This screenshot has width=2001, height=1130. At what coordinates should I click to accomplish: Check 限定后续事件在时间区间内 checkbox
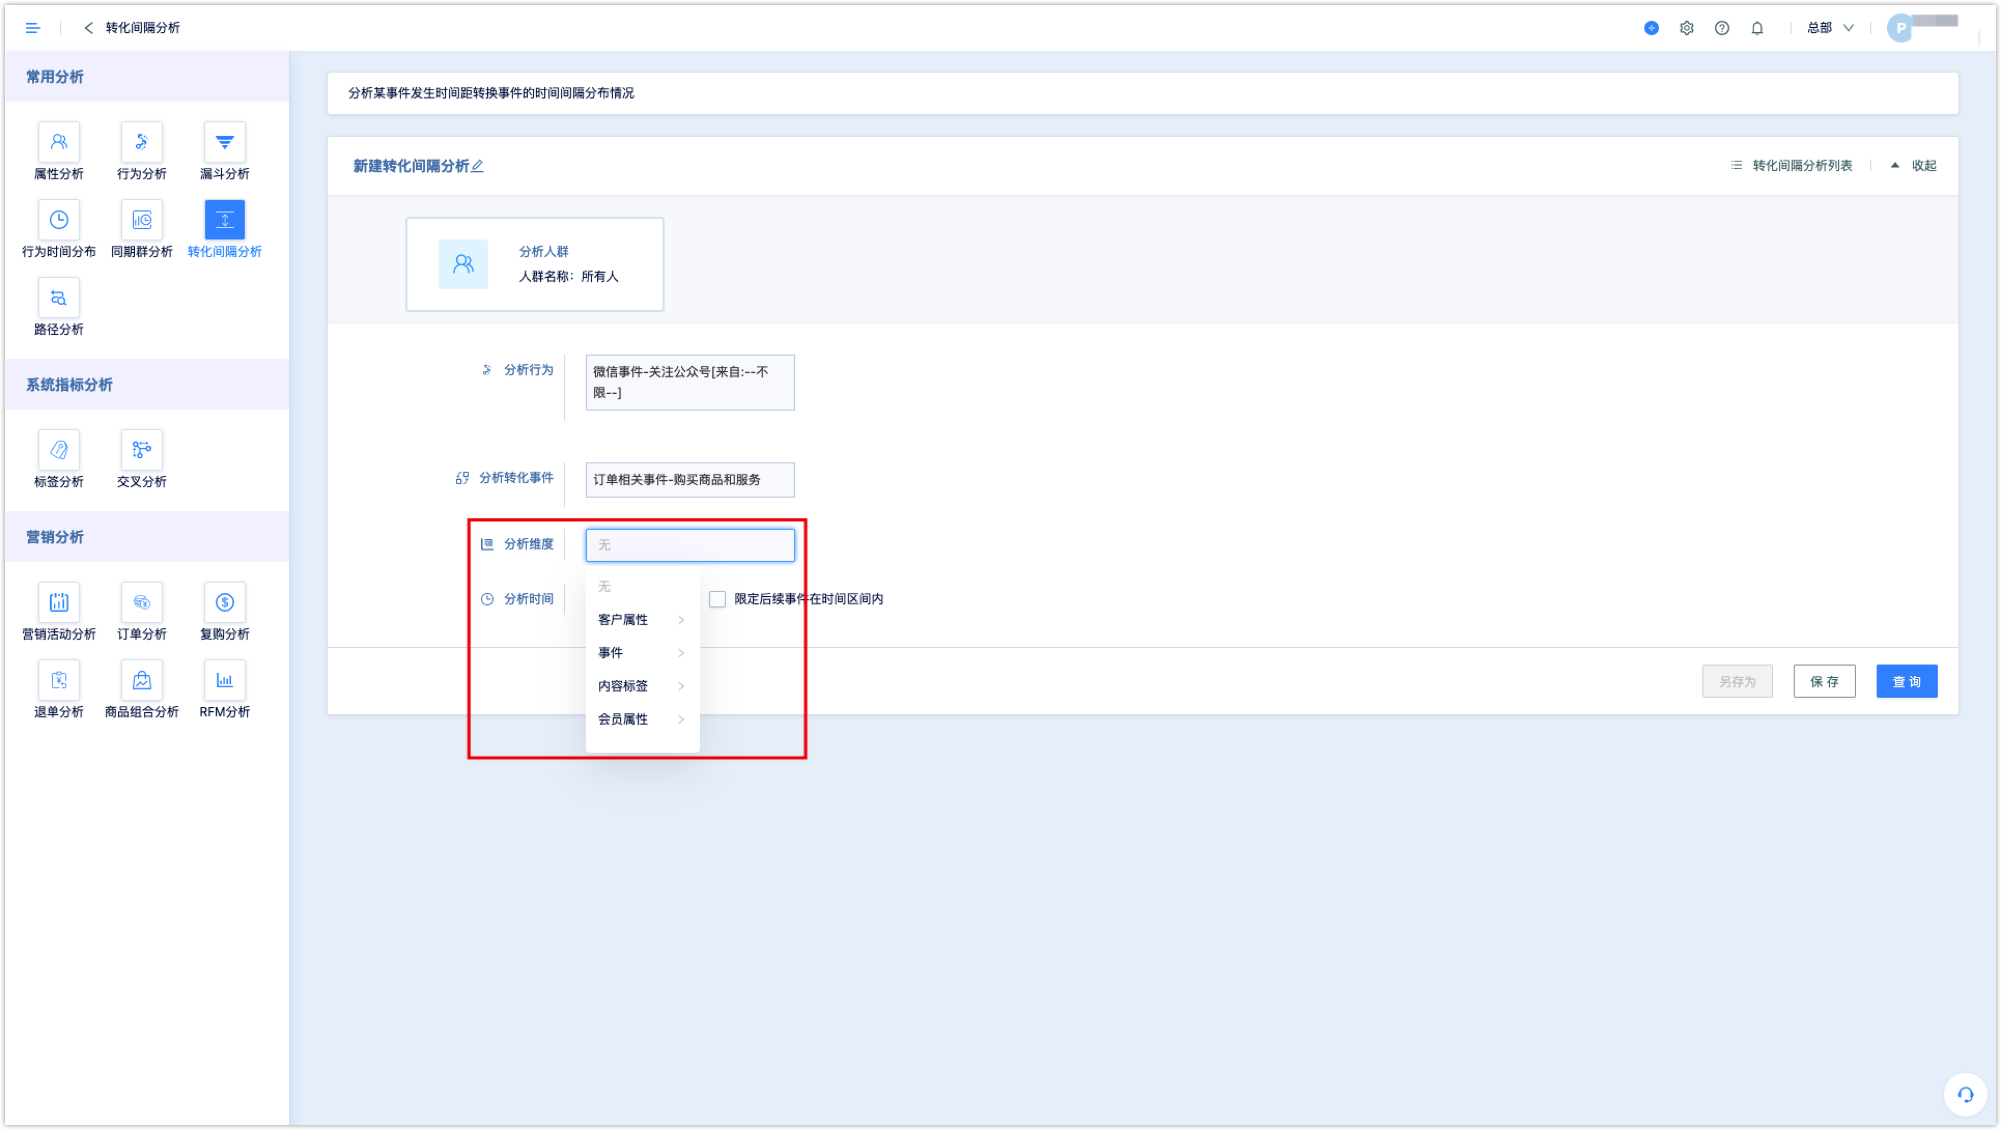point(717,599)
